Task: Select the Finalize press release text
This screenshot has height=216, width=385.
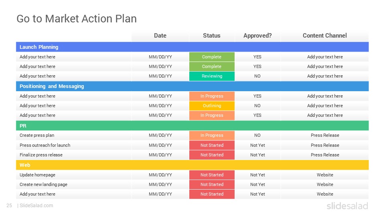Action: (x=41, y=155)
